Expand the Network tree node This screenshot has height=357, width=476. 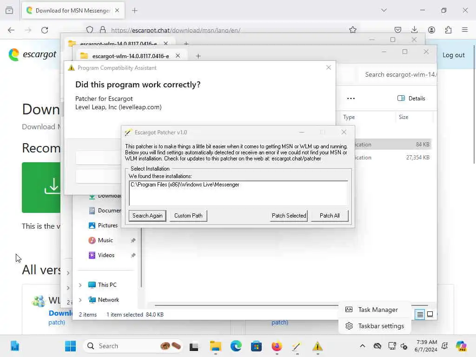[x=80, y=300]
